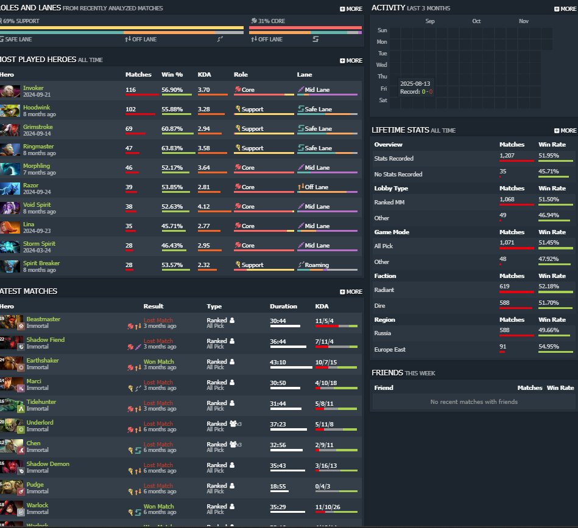Open the Lost Match result for Marci
Screen dimensions: 578x528
pyautogui.click(x=158, y=382)
